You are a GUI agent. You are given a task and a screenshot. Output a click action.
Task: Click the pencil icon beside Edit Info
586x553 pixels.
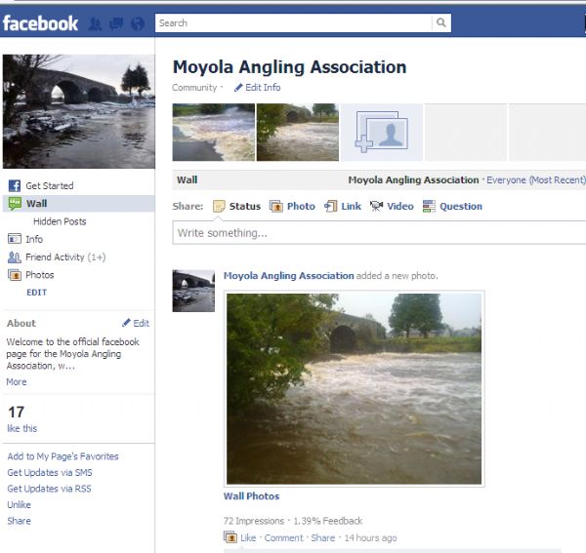[238, 88]
